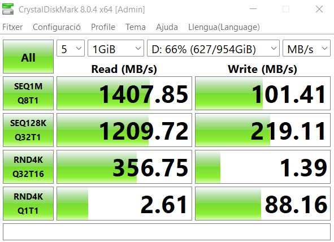
Task: Open the Configuració menu
Action: [57, 27]
